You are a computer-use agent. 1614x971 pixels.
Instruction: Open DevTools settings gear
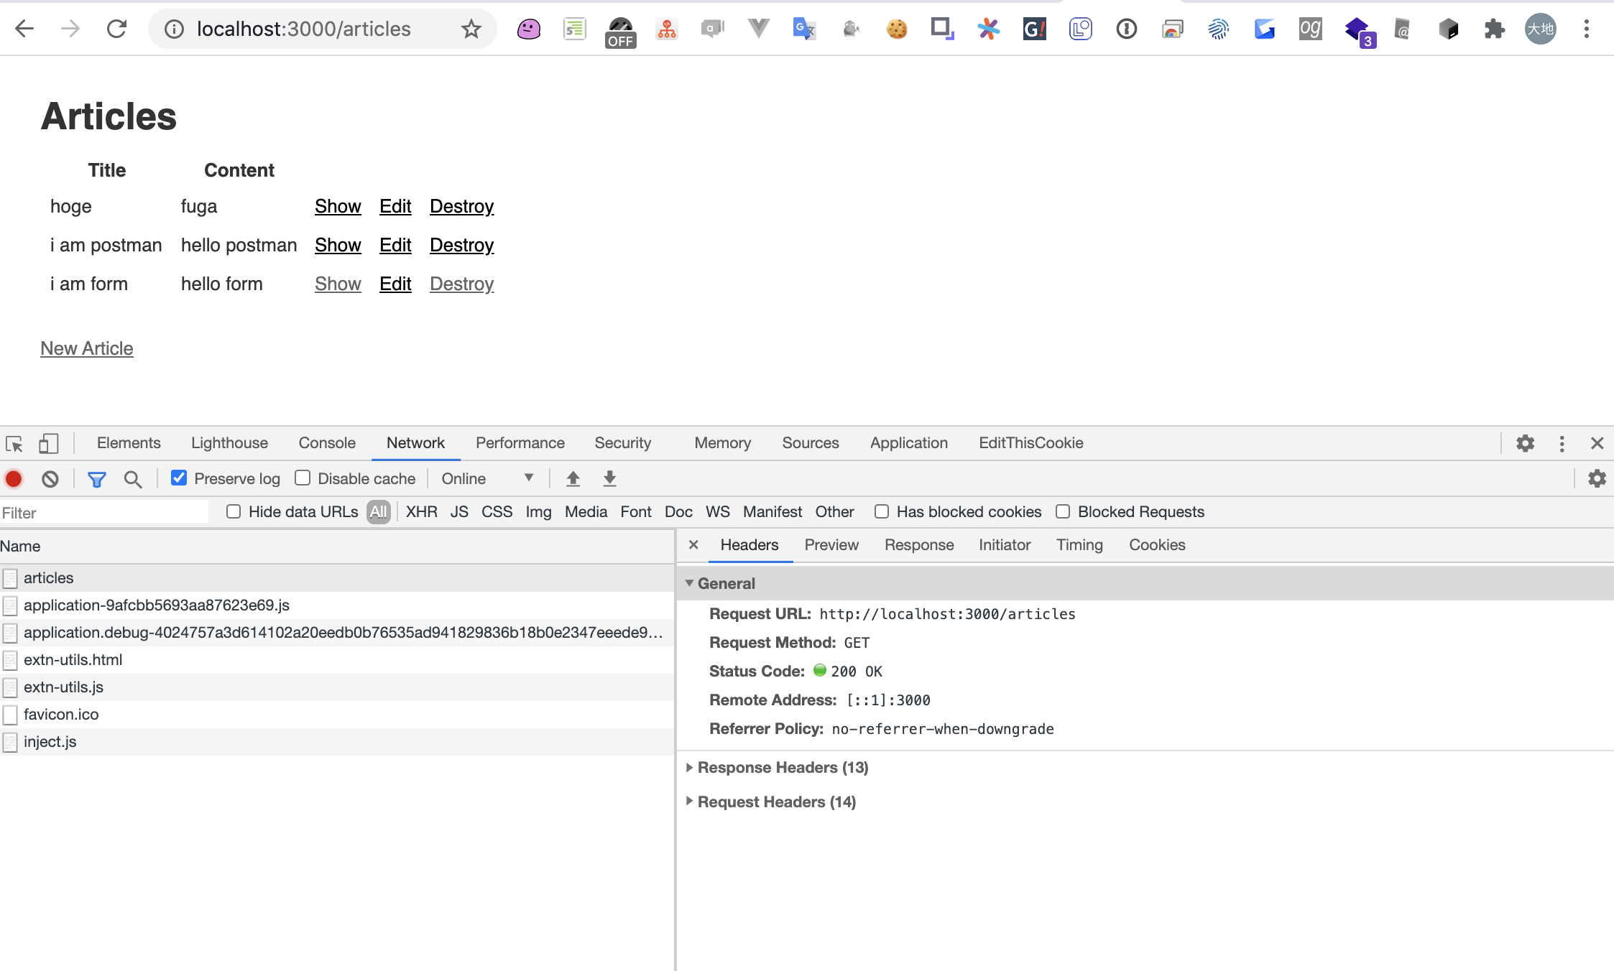1525,444
